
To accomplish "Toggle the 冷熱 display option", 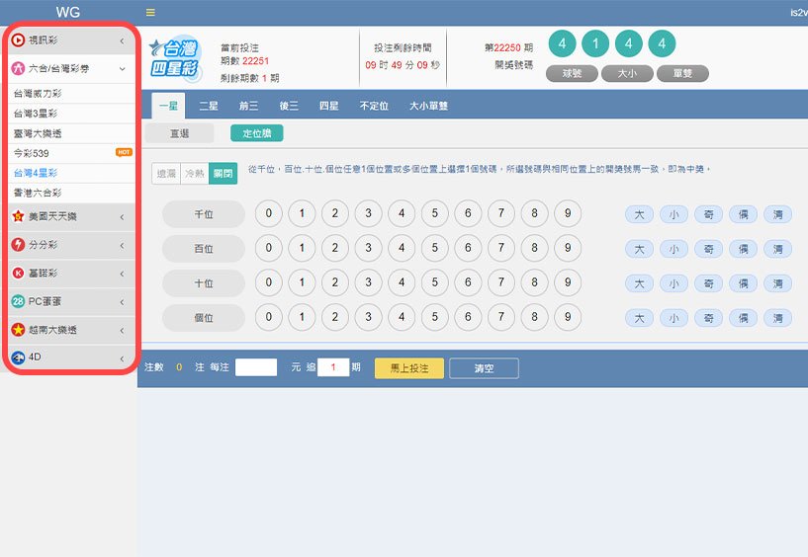I will point(194,174).
